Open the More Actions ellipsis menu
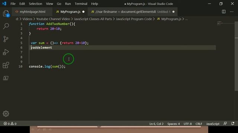The width and height of the screenshot is (238, 133). pos(232,11)
